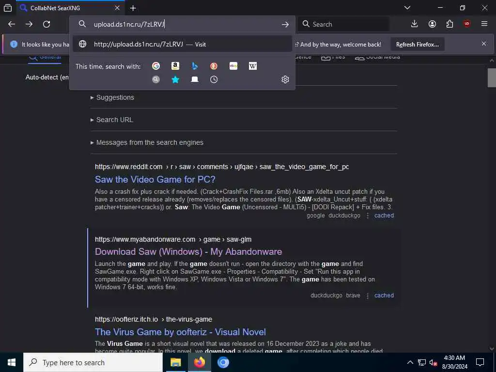Open the network status tray icon
Screen dimensions: 496x372
point(422,362)
